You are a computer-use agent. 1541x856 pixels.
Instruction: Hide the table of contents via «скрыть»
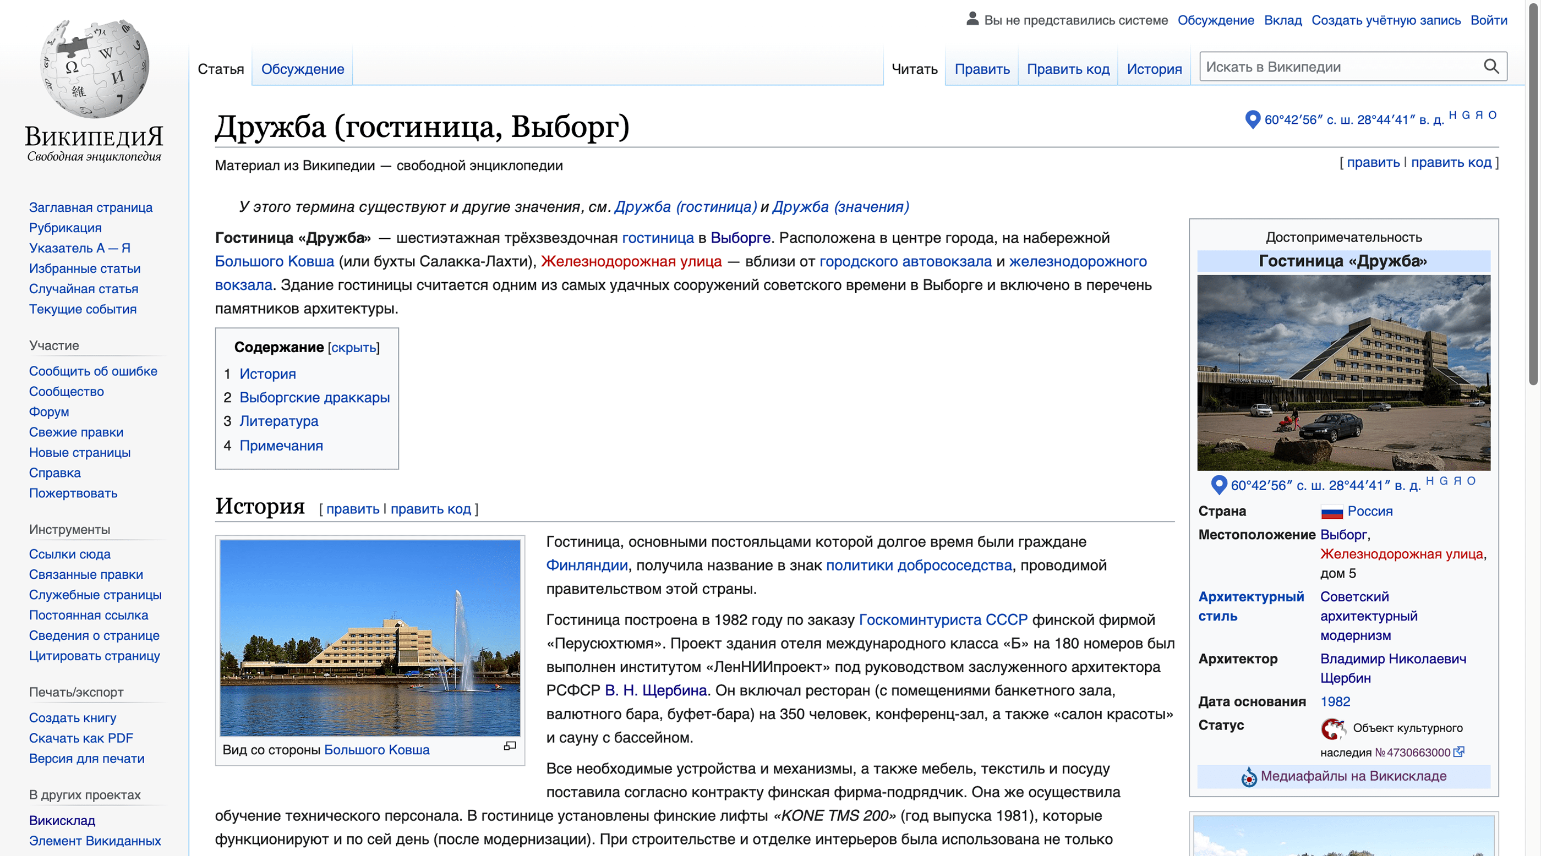[353, 347]
